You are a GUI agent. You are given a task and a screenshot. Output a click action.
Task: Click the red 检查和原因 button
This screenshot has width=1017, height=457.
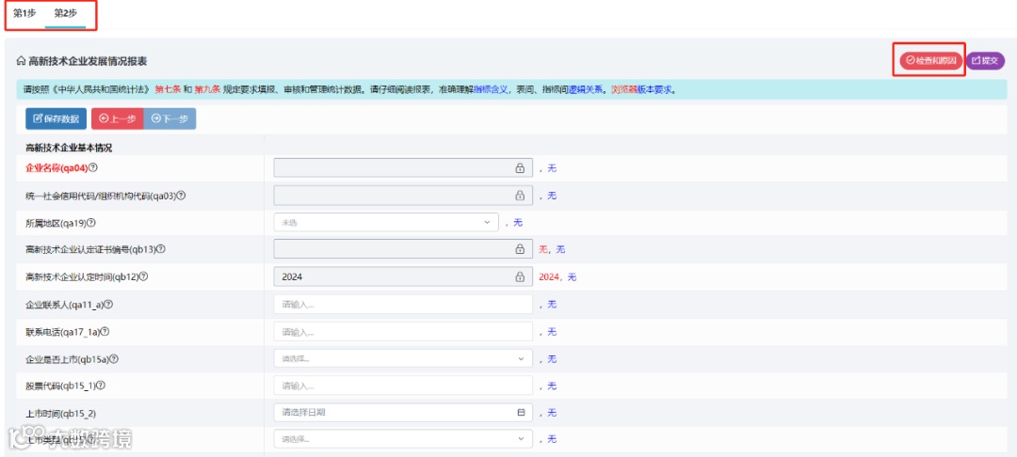click(930, 60)
